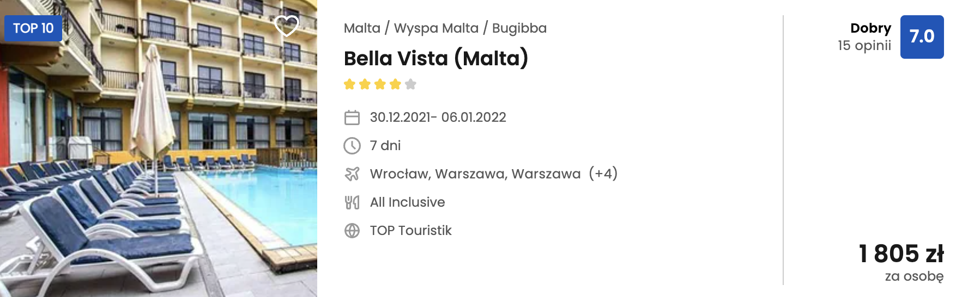The image size is (956, 297).
Task: Click the calendar icon beside the dates
Action: pyautogui.click(x=352, y=117)
